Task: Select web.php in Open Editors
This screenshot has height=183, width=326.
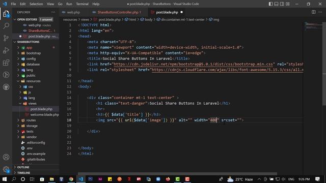Action: (35, 25)
